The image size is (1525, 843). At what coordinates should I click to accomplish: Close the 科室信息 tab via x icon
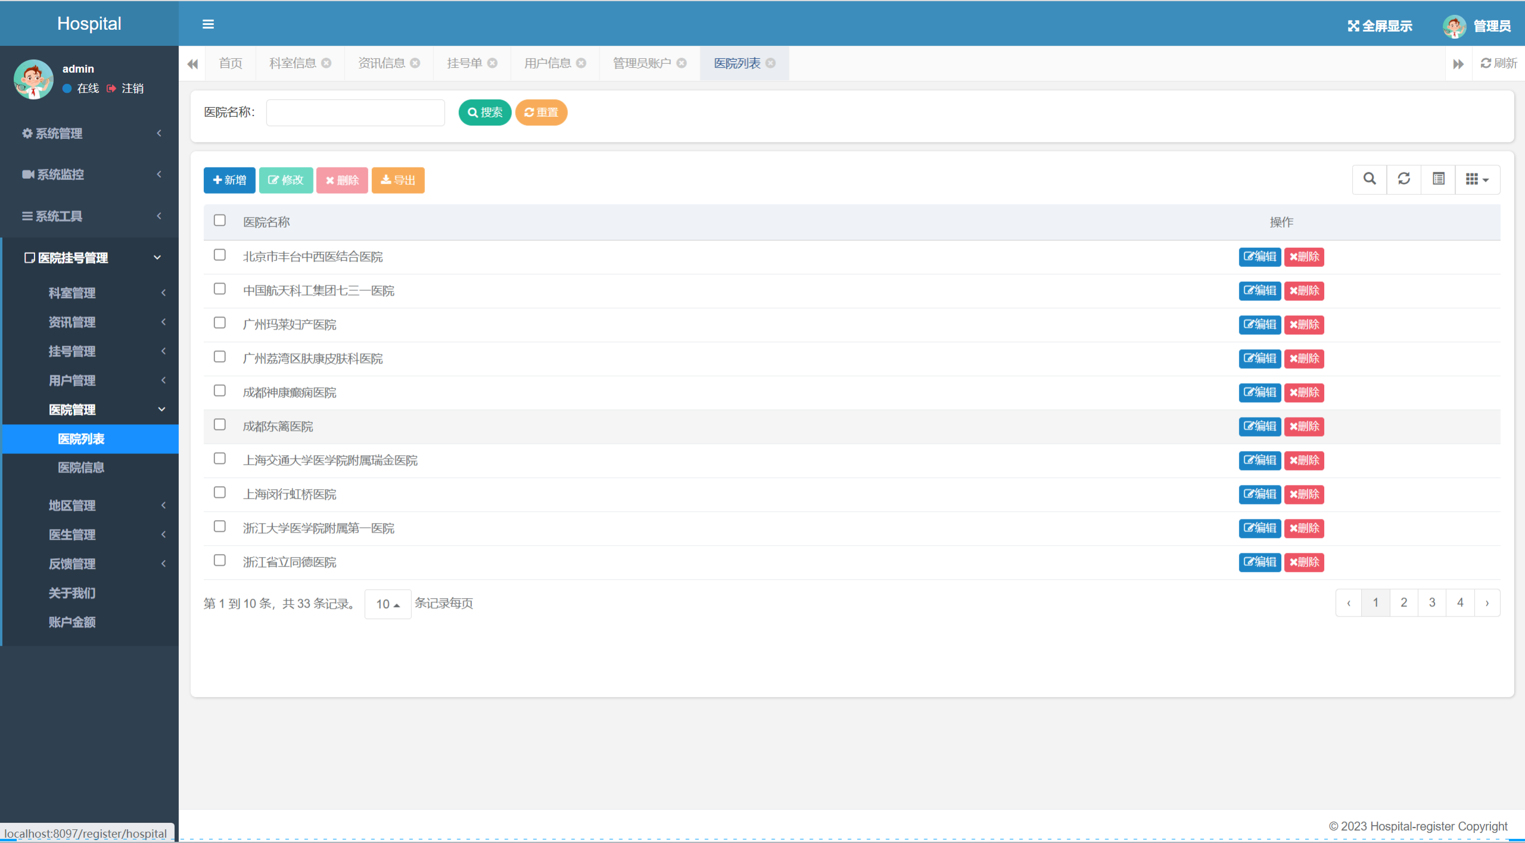point(327,63)
